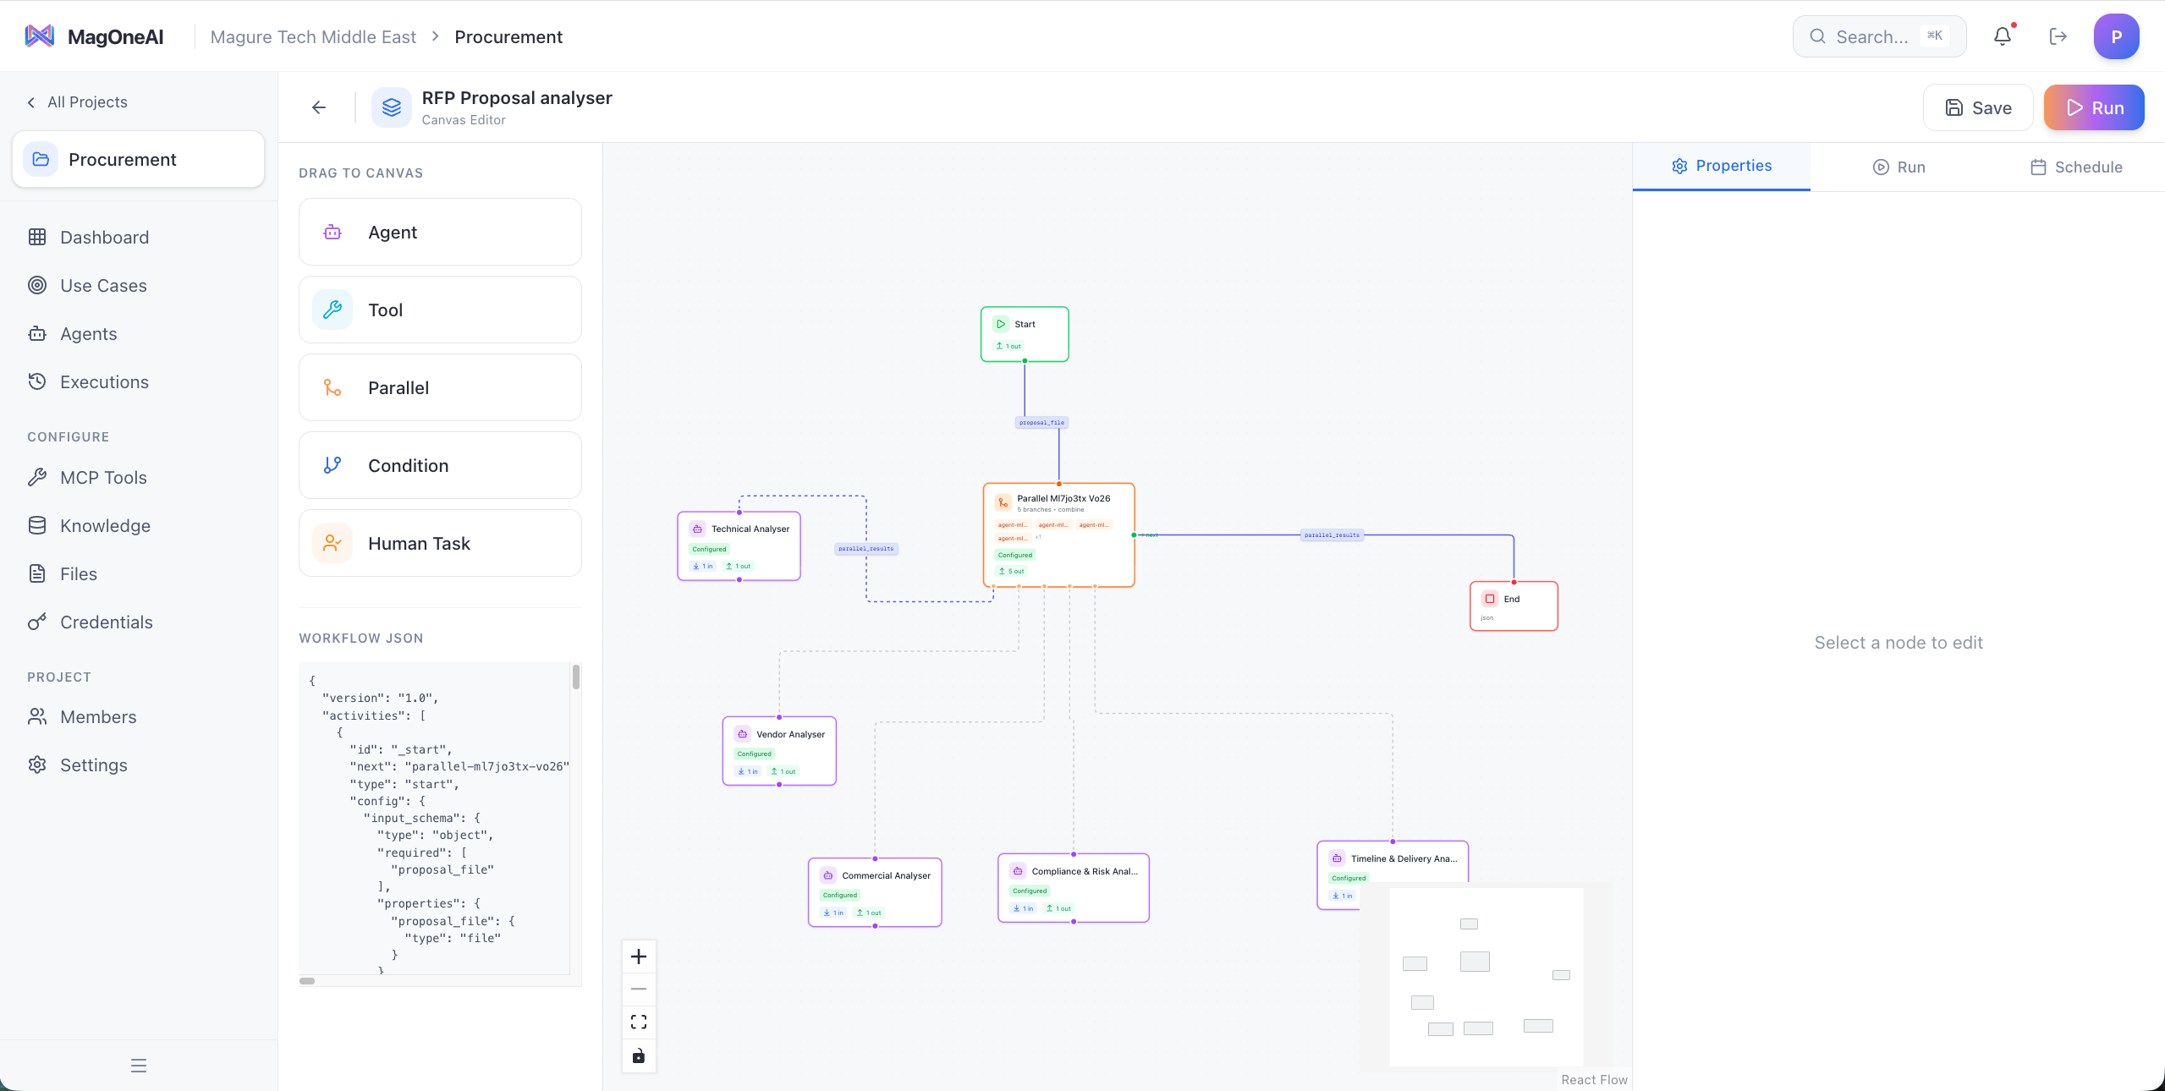This screenshot has height=1091, width=2165.
Task: Expand the Magure Tech Middle East breadcrumb
Action: click(312, 36)
